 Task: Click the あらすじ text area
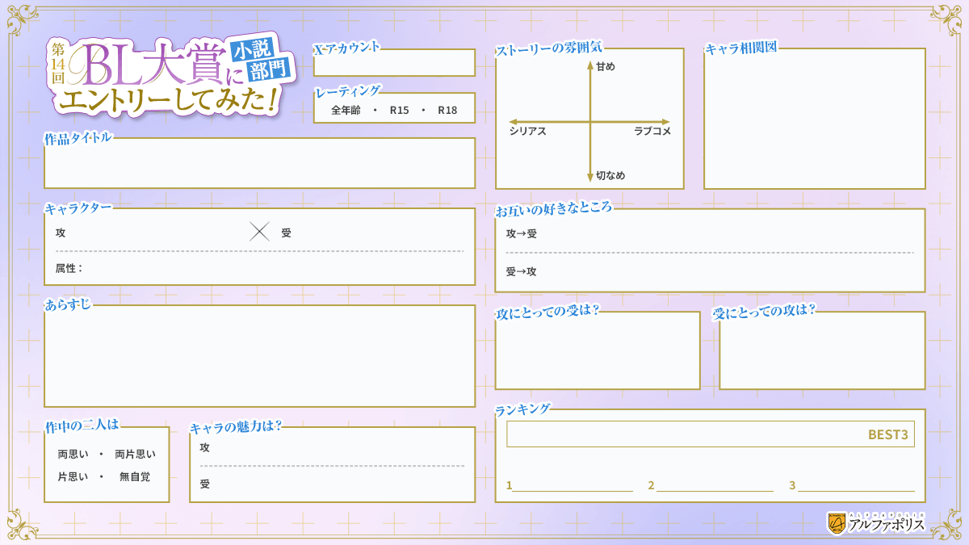[x=259, y=356]
